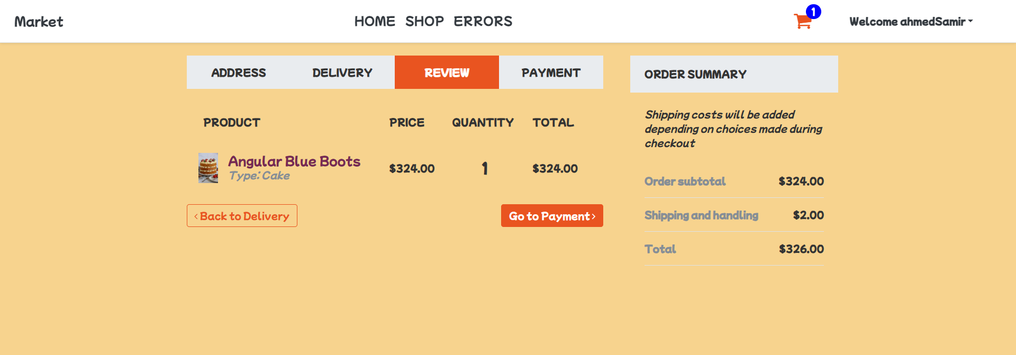Click the forward arrow on Go to Payment
The width and height of the screenshot is (1016, 355).
pyautogui.click(x=594, y=216)
